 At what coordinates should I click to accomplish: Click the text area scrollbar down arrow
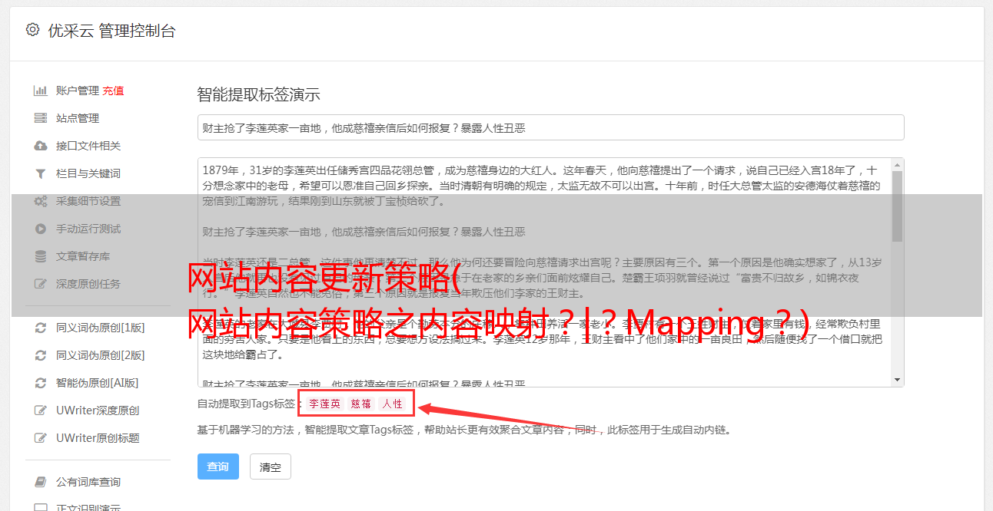pos(898,381)
